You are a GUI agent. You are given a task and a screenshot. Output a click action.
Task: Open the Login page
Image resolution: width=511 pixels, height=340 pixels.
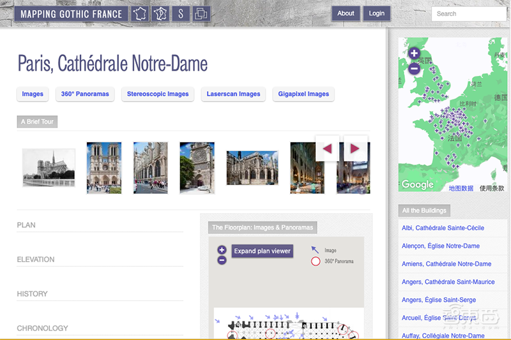(377, 13)
